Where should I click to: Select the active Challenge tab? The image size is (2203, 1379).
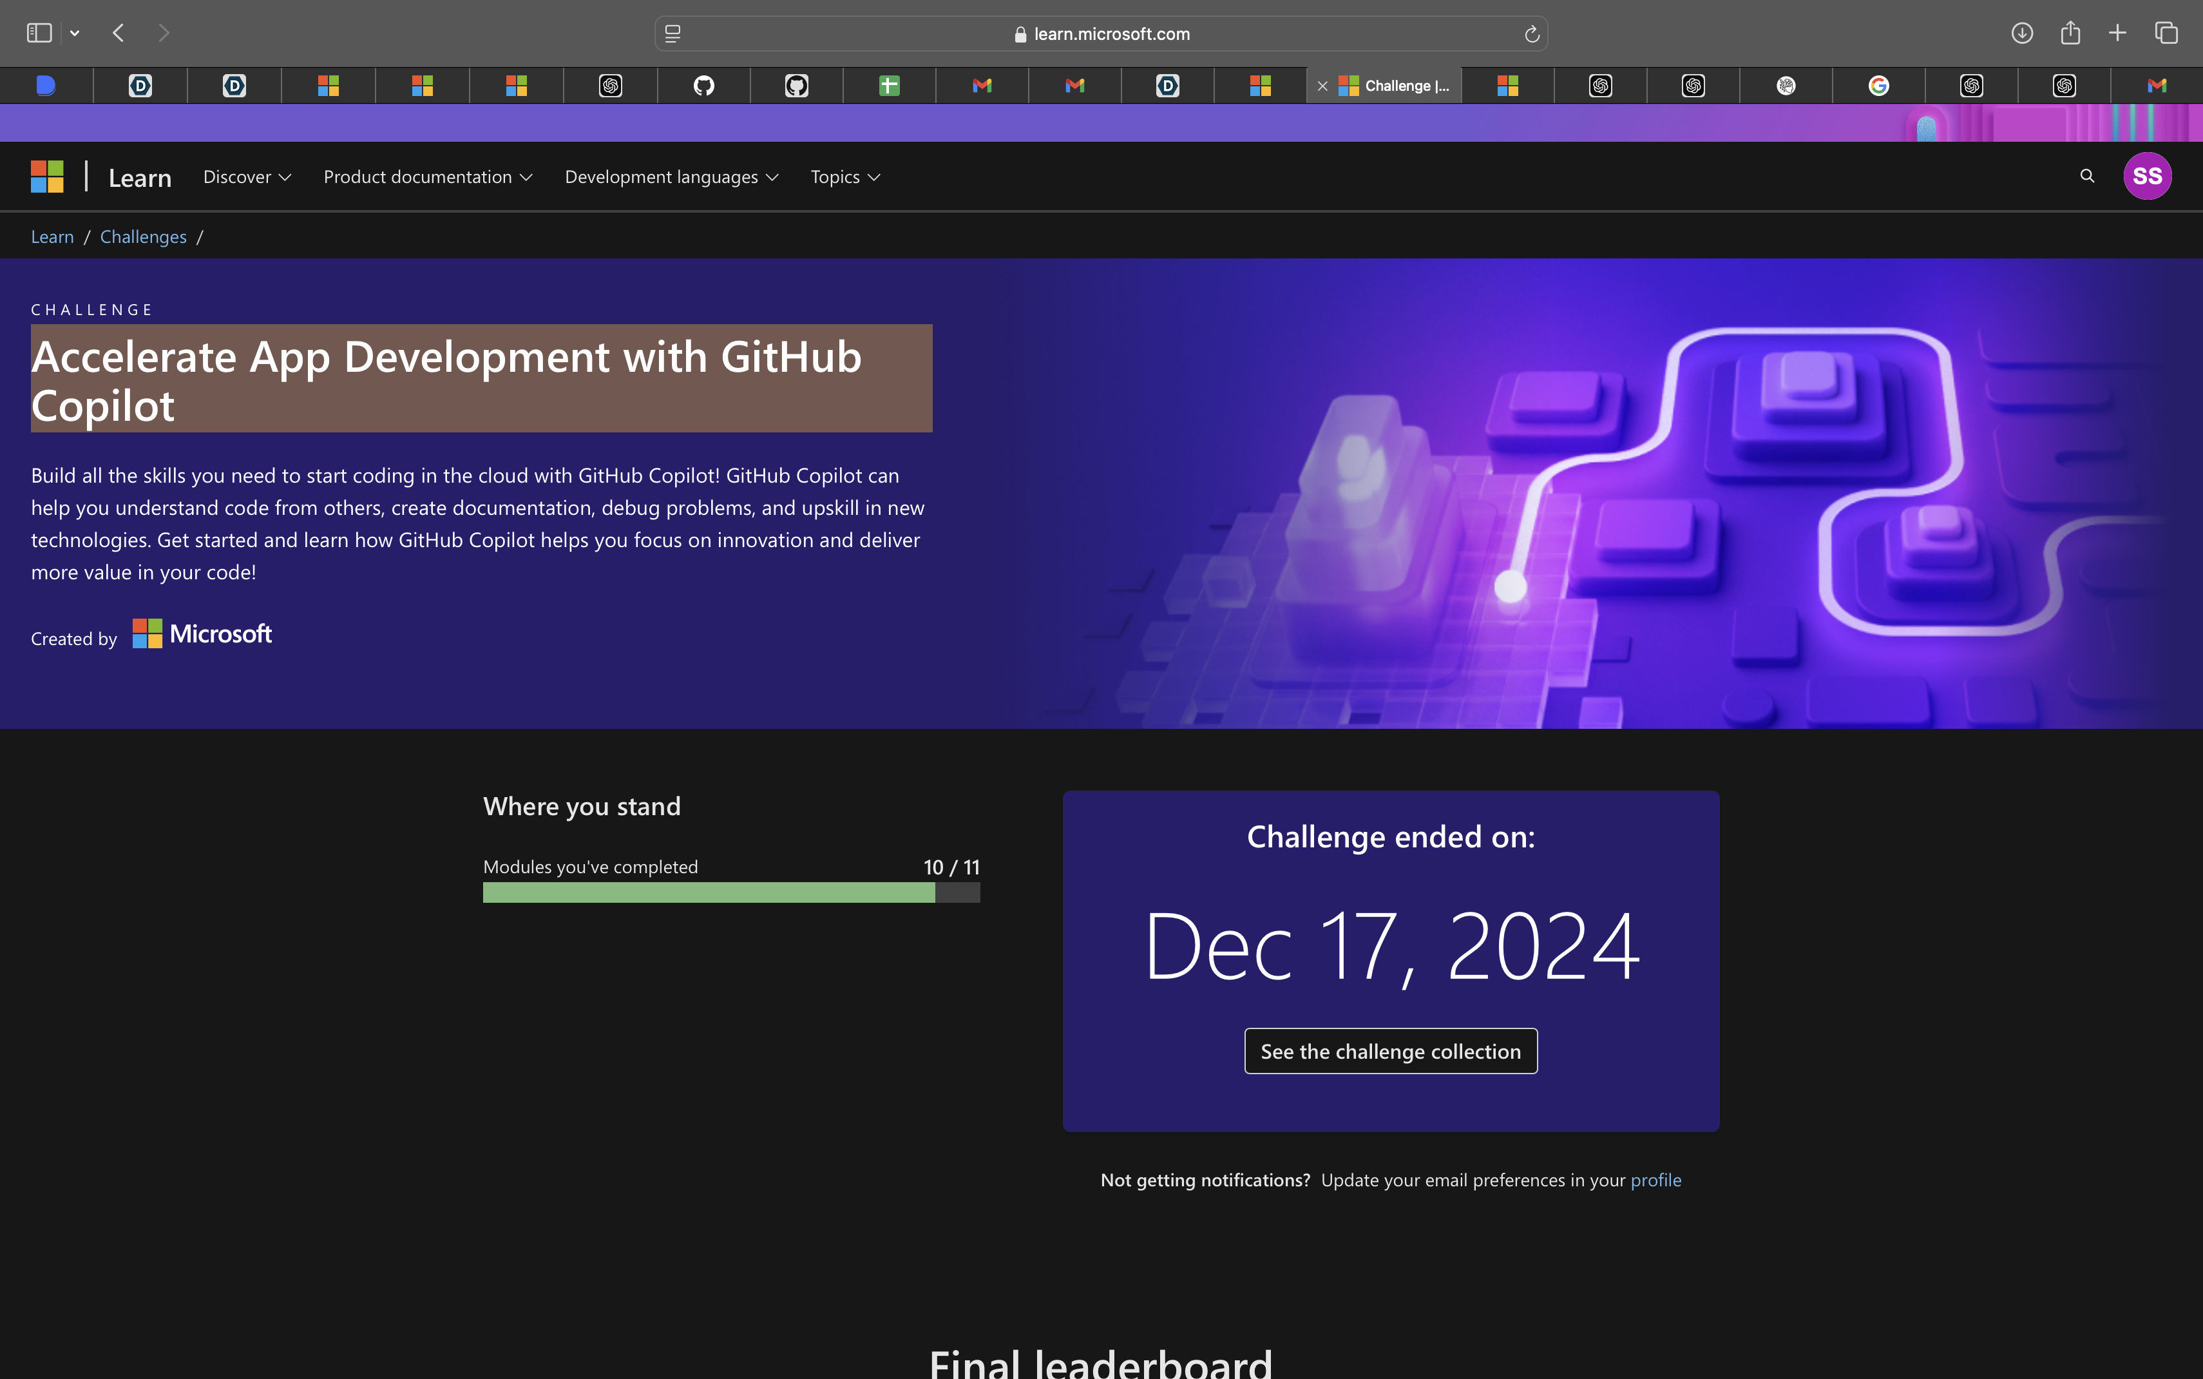point(1384,86)
